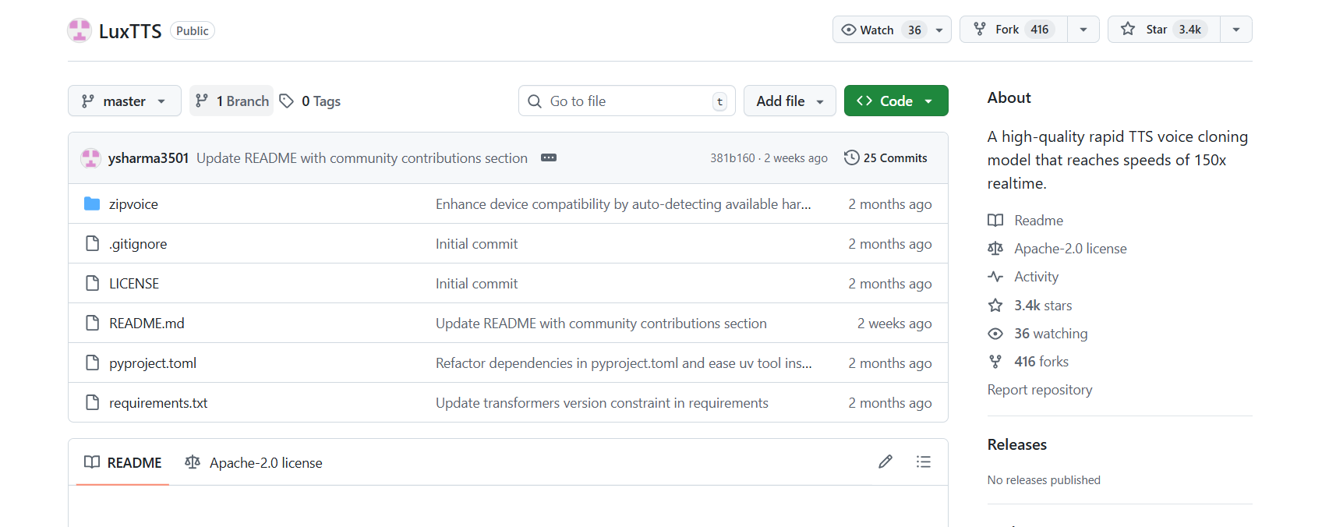Click the branch icon beside master
Viewport: 1322px width, 527px height.
pyautogui.click(x=88, y=101)
